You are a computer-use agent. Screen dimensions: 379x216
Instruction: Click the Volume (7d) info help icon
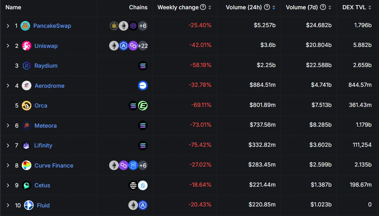(x=323, y=7)
